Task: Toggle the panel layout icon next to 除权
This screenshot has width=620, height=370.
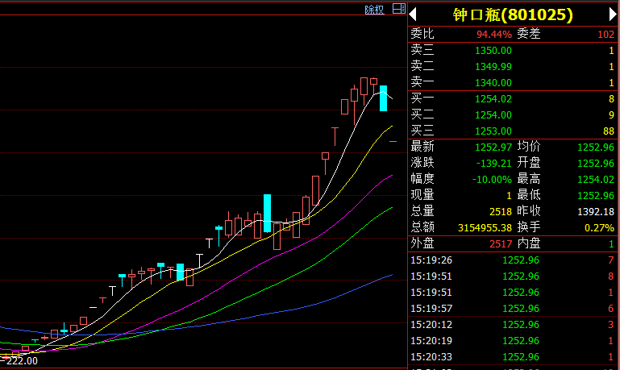Action: (x=398, y=8)
